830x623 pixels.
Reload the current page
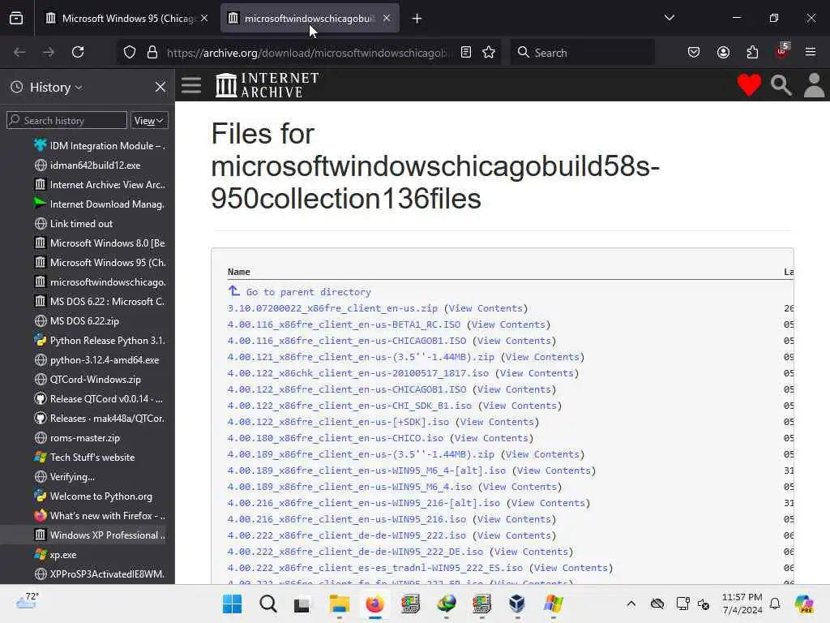pos(78,52)
